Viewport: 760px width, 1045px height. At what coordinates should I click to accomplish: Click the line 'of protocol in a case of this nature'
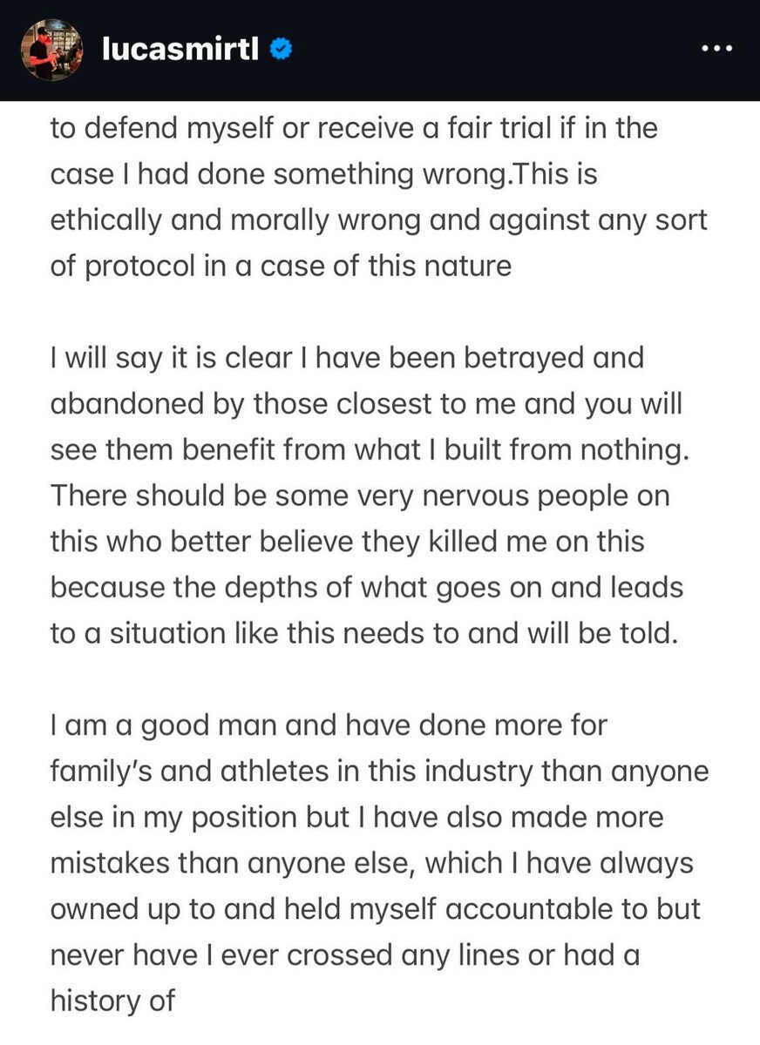pyautogui.click(x=280, y=266)
